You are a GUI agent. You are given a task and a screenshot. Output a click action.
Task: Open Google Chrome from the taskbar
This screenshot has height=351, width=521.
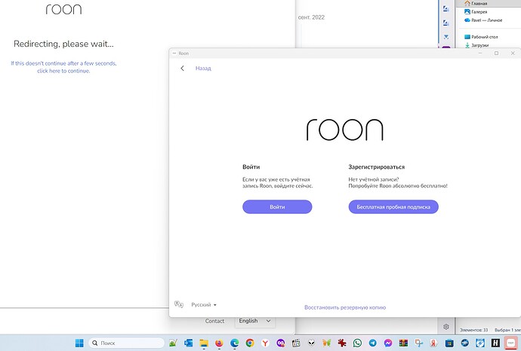(x=250, y=343)
